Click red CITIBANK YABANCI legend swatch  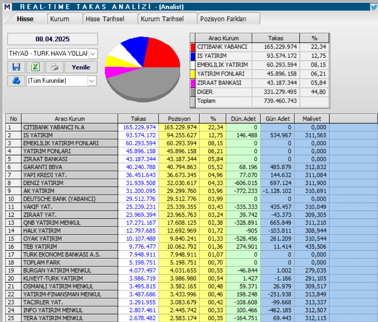[x=193, y=47]
